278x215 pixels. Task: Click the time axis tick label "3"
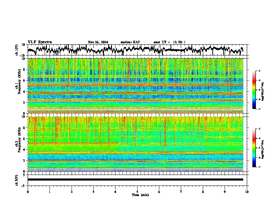93,192
